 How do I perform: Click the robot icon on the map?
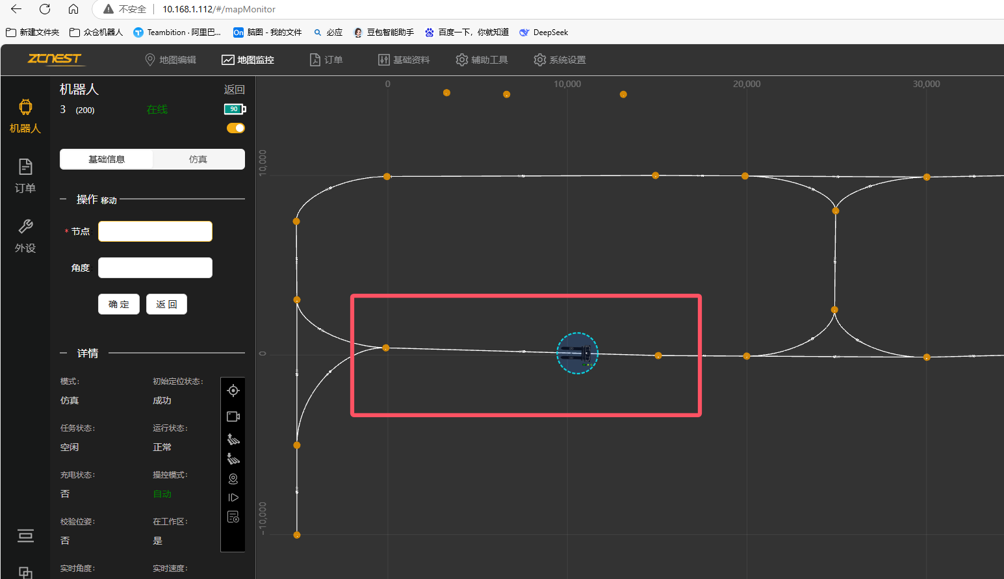click(x=577, y=354)
